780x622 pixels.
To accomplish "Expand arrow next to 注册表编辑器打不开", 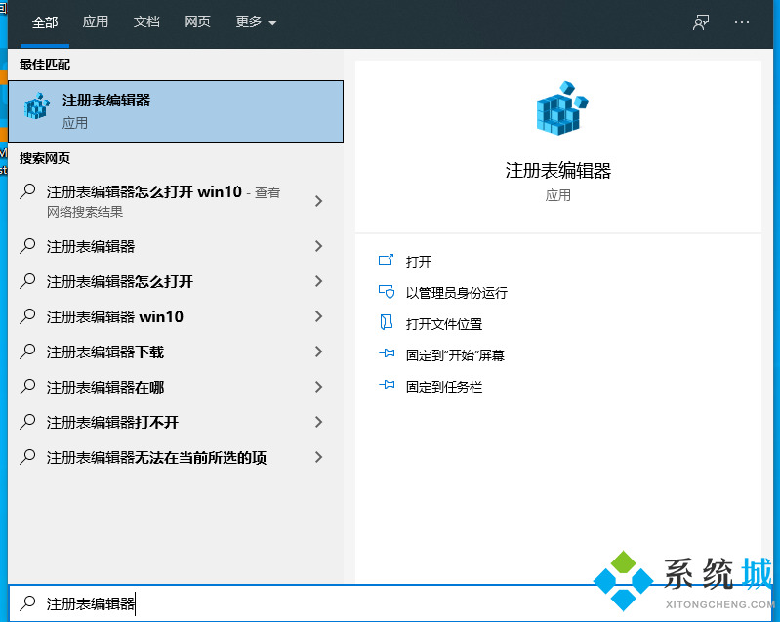I will [x=318, y=422].
